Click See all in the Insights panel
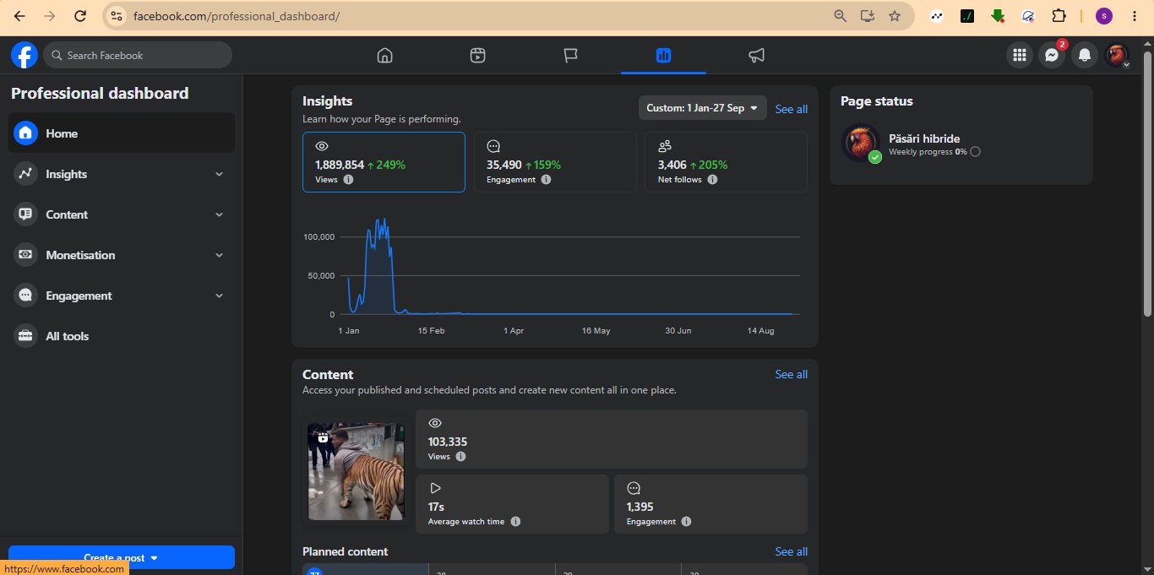Viewport: 1154px width, 575px height. click(x=791, y=109)
